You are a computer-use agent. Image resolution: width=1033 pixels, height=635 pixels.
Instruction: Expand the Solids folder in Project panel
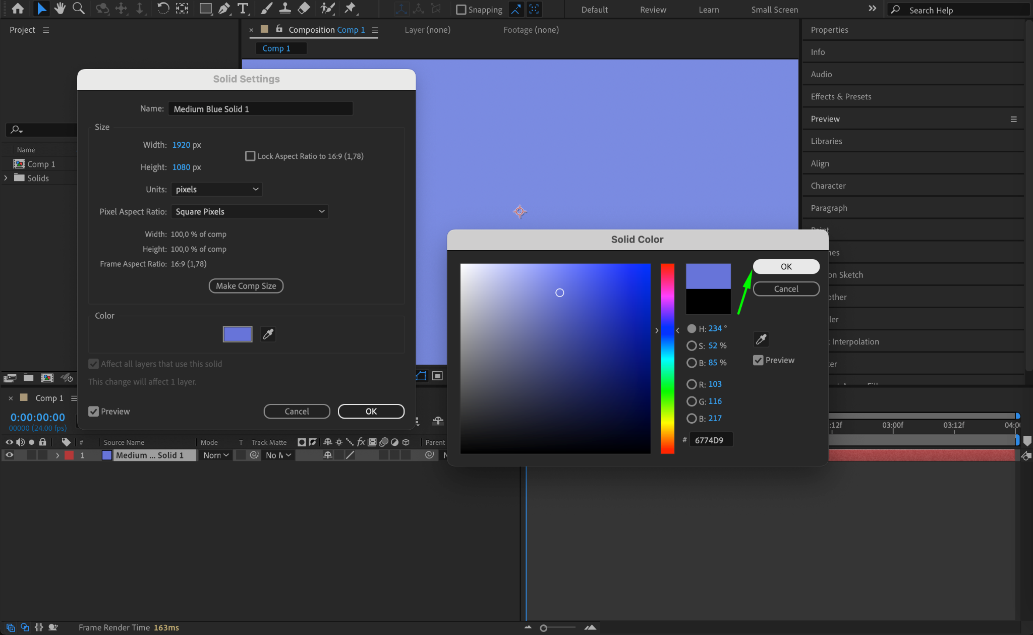coord(6,178)
